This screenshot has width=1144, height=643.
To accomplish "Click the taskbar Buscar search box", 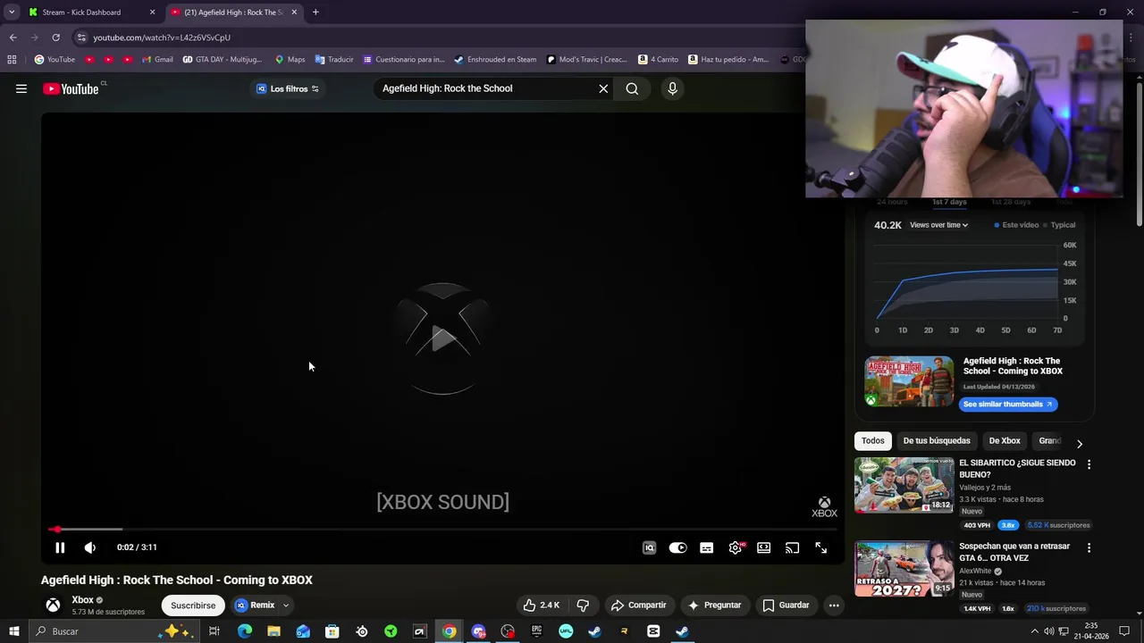I will [x=114, y=631].
